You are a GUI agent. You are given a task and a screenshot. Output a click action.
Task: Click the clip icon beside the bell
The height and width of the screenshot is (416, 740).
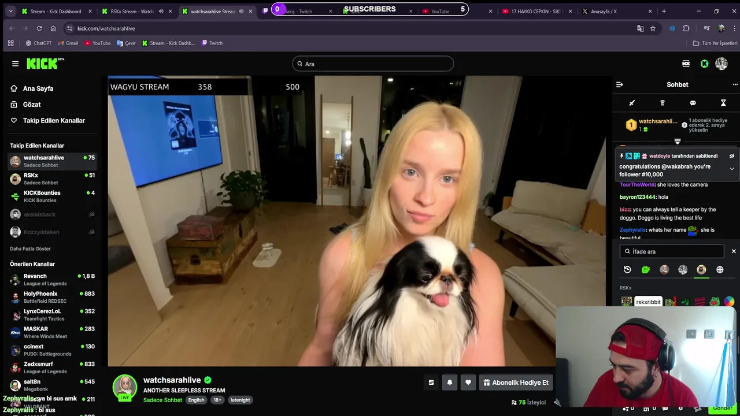(x=431, y=382)
